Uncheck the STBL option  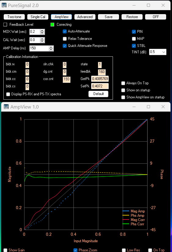click(134, 46)
